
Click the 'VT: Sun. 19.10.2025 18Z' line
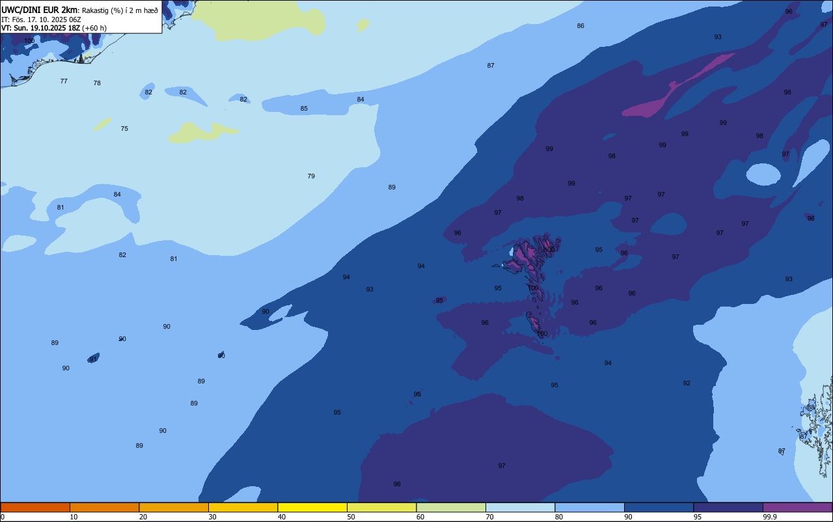coord(41,28)
